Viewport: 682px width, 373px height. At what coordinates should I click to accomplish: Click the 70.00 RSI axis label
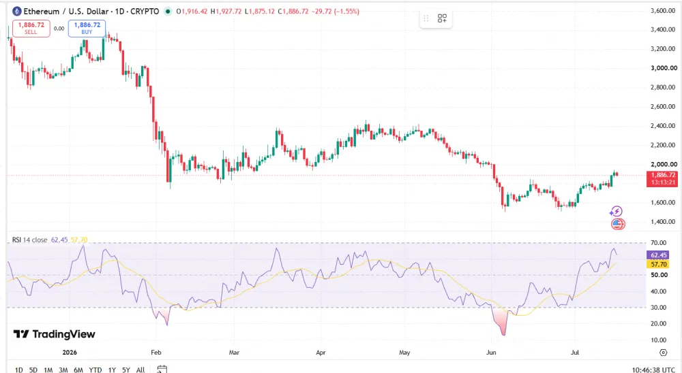click(x=659, y=243)
